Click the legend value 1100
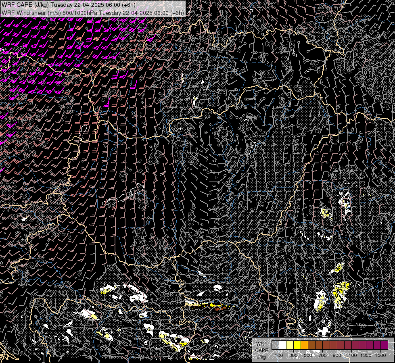The width and height of the screenshot is (395, 363). click(351, 355)
